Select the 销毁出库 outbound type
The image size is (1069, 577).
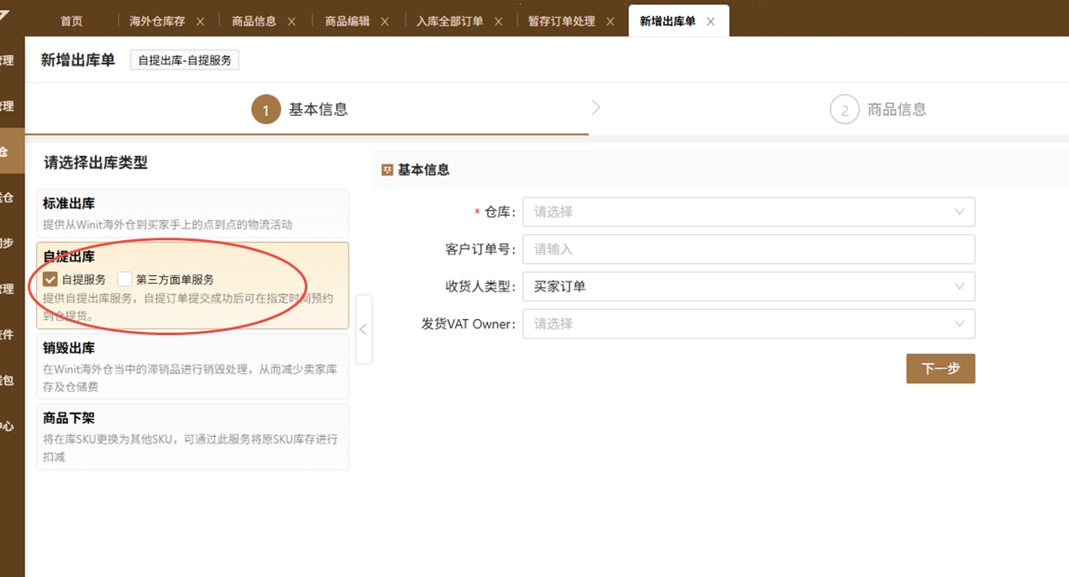tap(192, 366)
